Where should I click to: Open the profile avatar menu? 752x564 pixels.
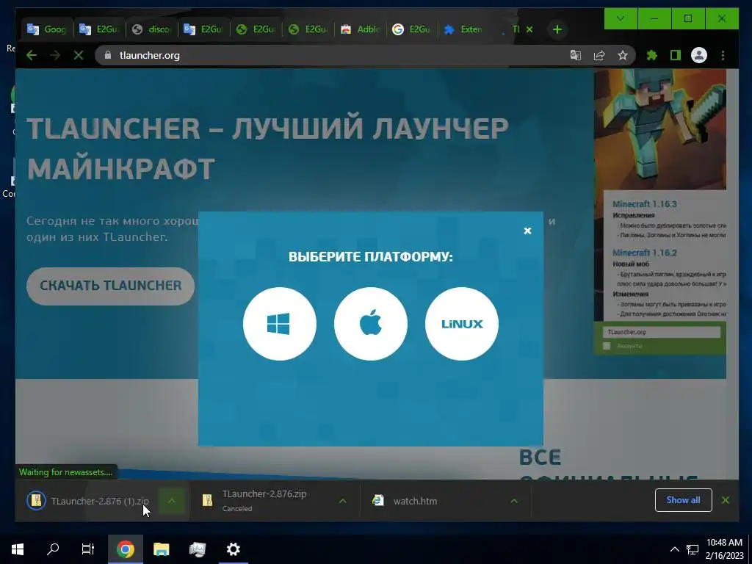coord(699,56)
